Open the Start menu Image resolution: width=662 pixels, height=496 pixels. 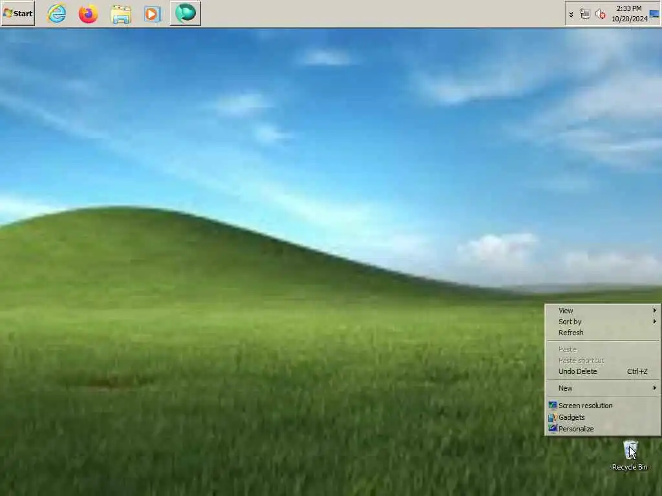[x=17, y=14]
